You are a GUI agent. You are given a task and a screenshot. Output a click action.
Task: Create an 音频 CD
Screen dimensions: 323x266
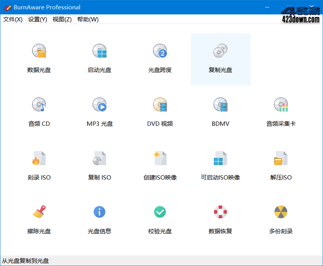point(39,112)
